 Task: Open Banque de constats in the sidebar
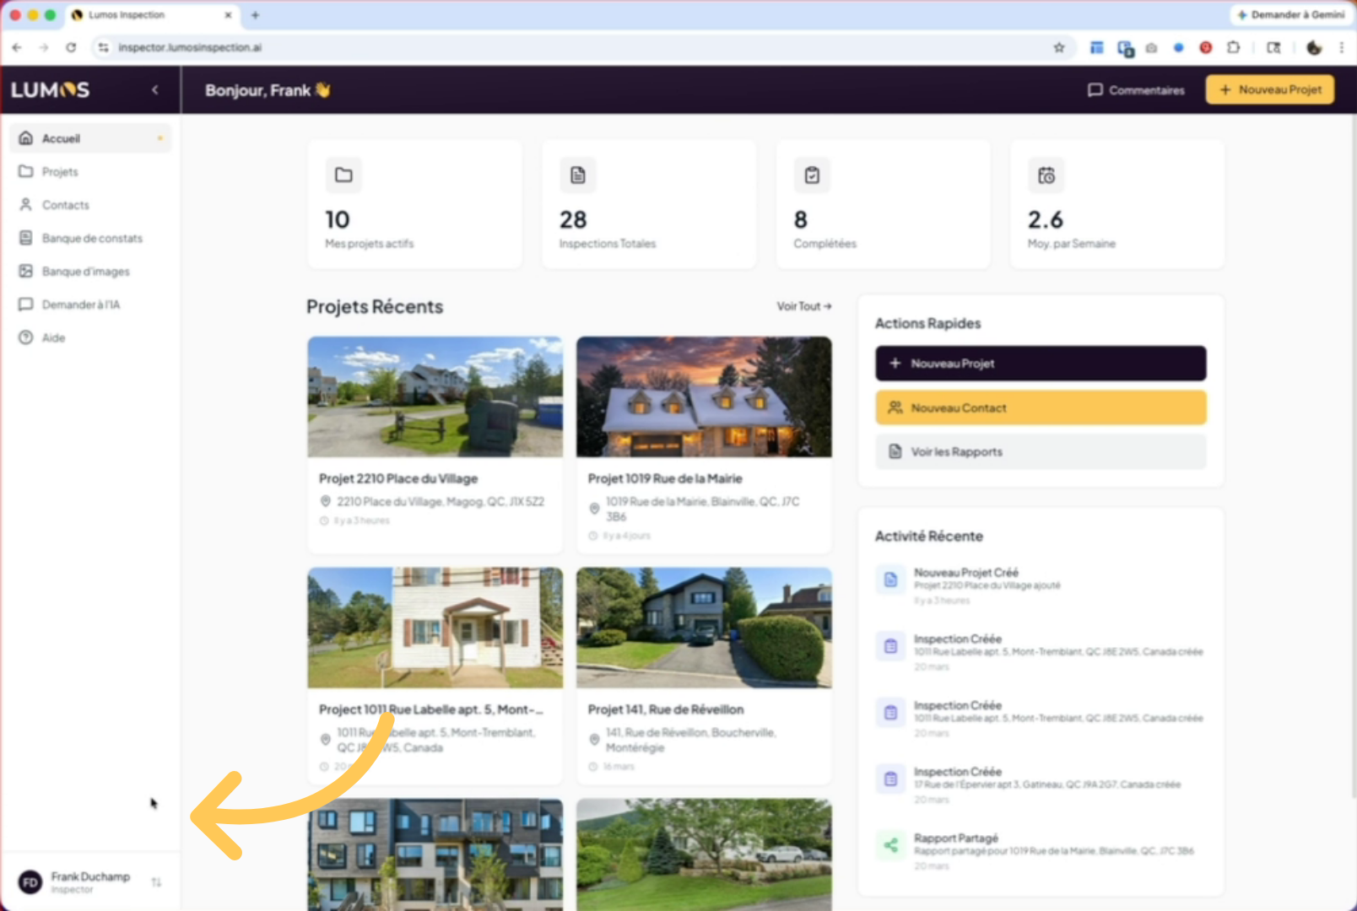click(90, 238)
